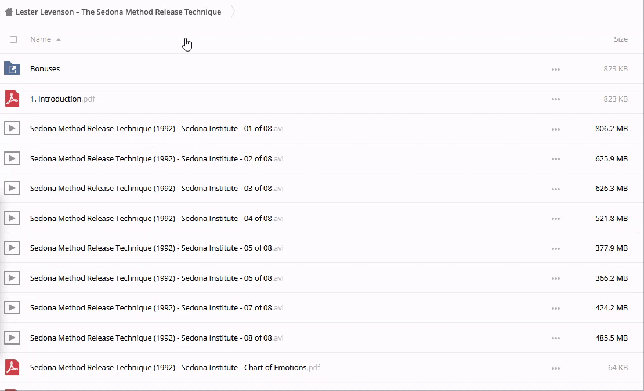The image size is (644, 391).
Task: Open the 1. Introduction PDF file name
Action: [56, 99]
